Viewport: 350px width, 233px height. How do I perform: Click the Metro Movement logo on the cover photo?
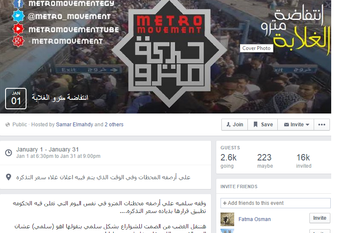click(x=169, y=52)
